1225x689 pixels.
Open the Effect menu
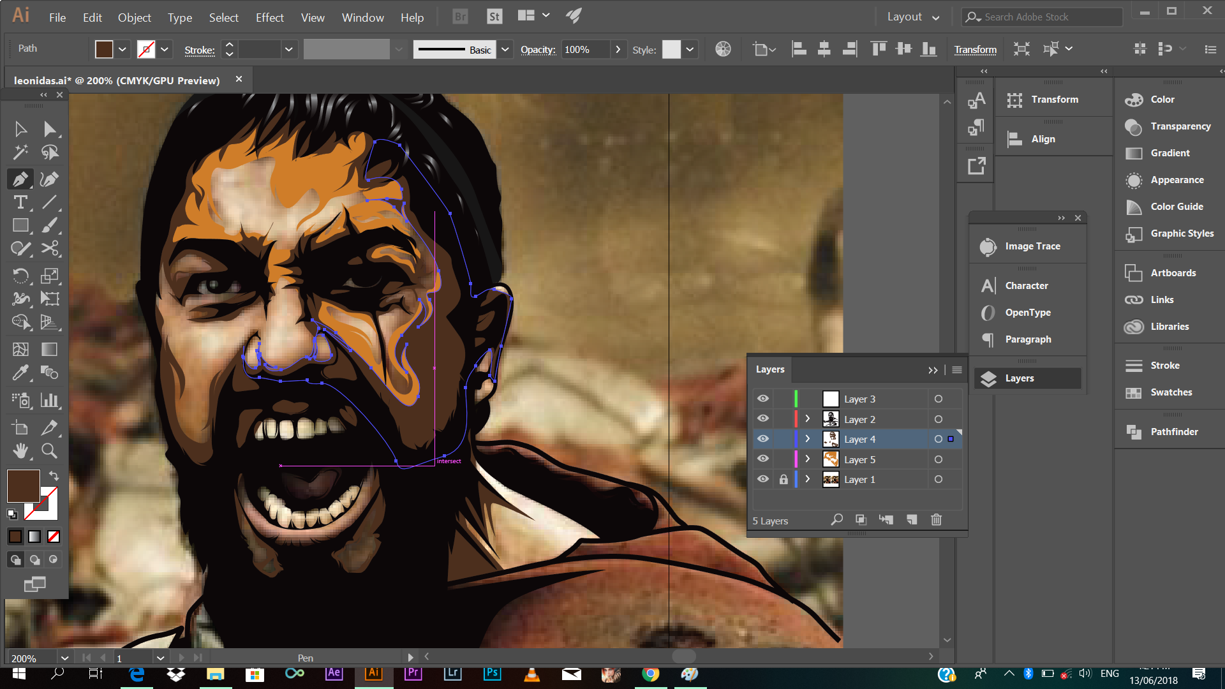pyautogui.click(x=269, y=17)
